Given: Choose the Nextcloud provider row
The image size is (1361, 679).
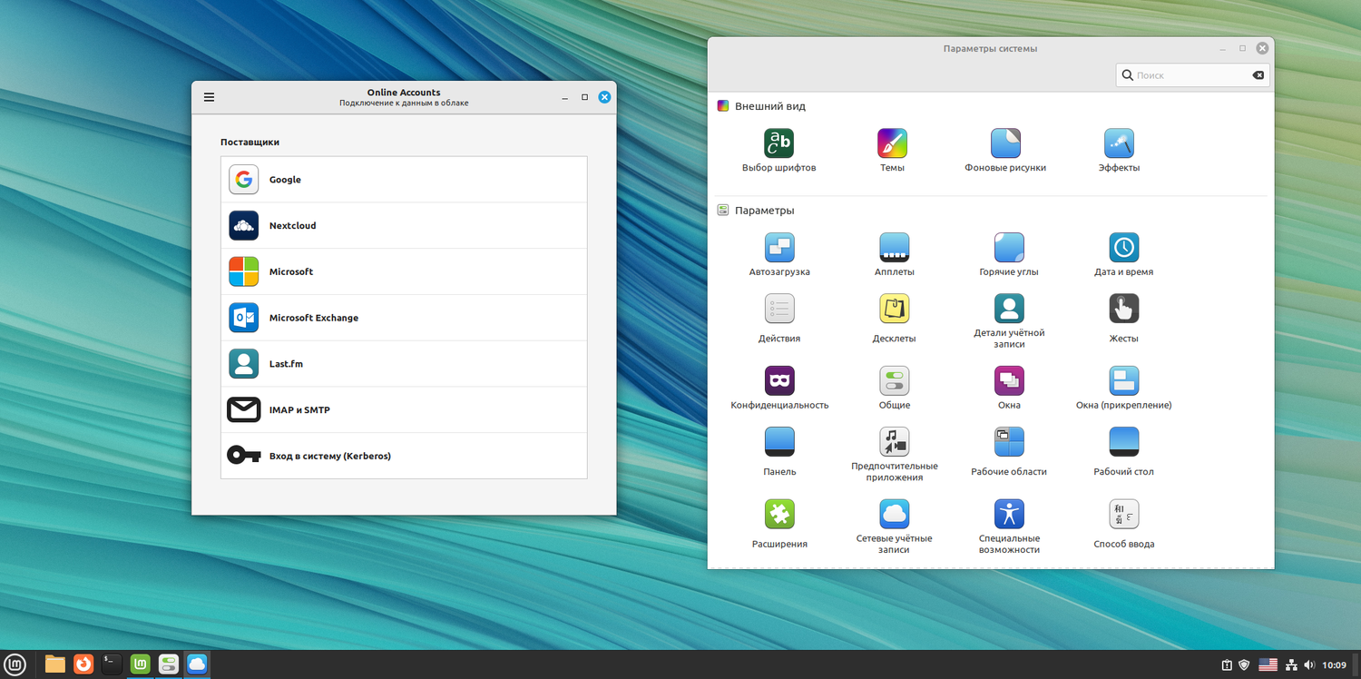Looking at the screenshot, I should (404, 226).
